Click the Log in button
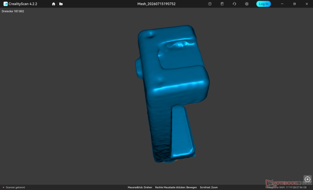Viewport: 313px width, 190px height. point(263,4)
